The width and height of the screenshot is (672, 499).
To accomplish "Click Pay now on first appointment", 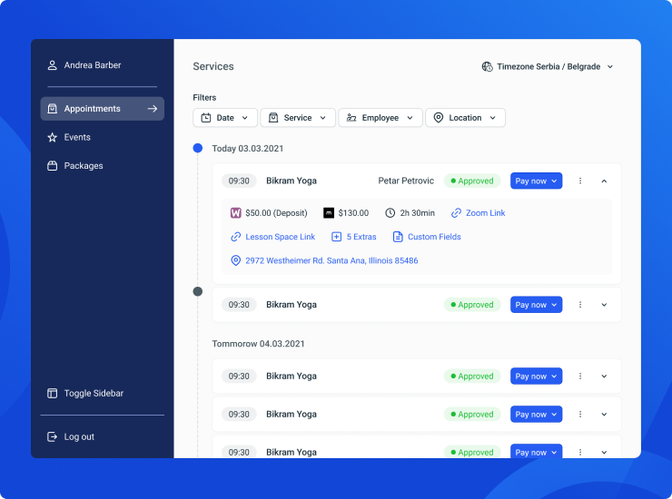I will click(x=536, y=181).
